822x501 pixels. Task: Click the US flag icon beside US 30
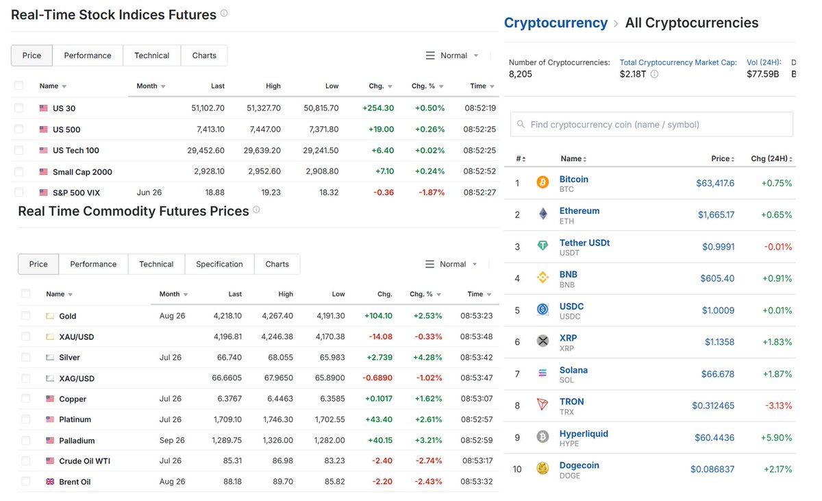[44, 108]
